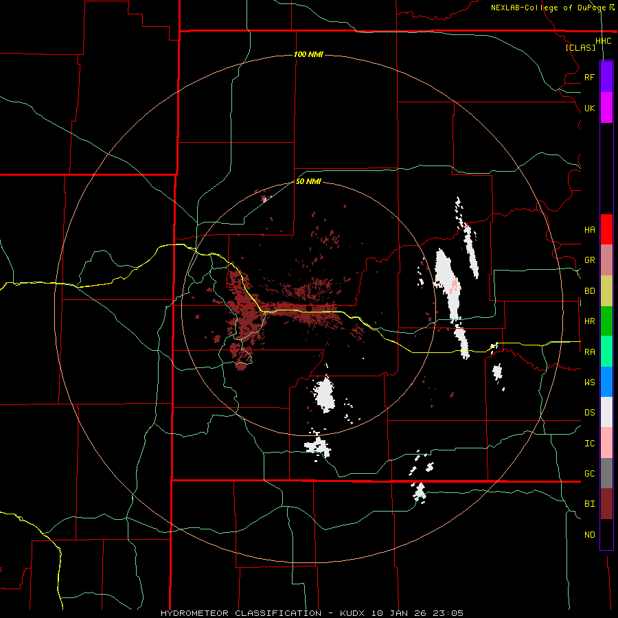Click the 'GC' legend label

coord(589,474)
